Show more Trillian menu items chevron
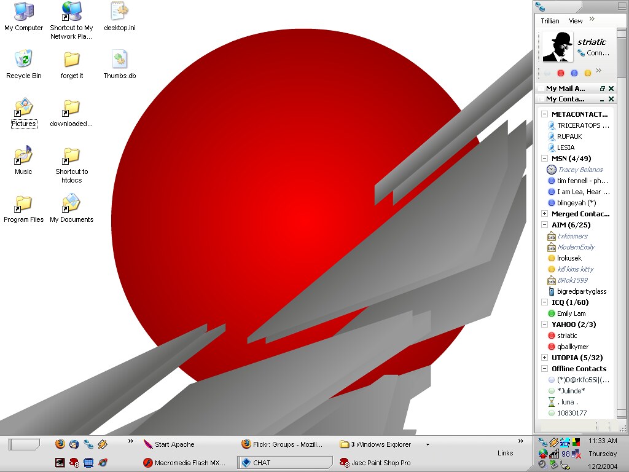This screenshot has width=629, height=472. [x=592, y=19]
